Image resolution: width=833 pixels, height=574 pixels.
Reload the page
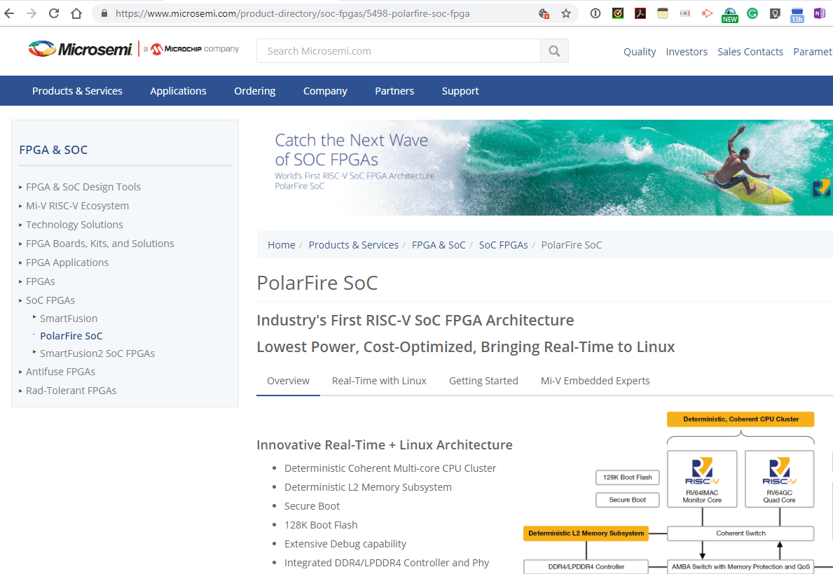54,13
